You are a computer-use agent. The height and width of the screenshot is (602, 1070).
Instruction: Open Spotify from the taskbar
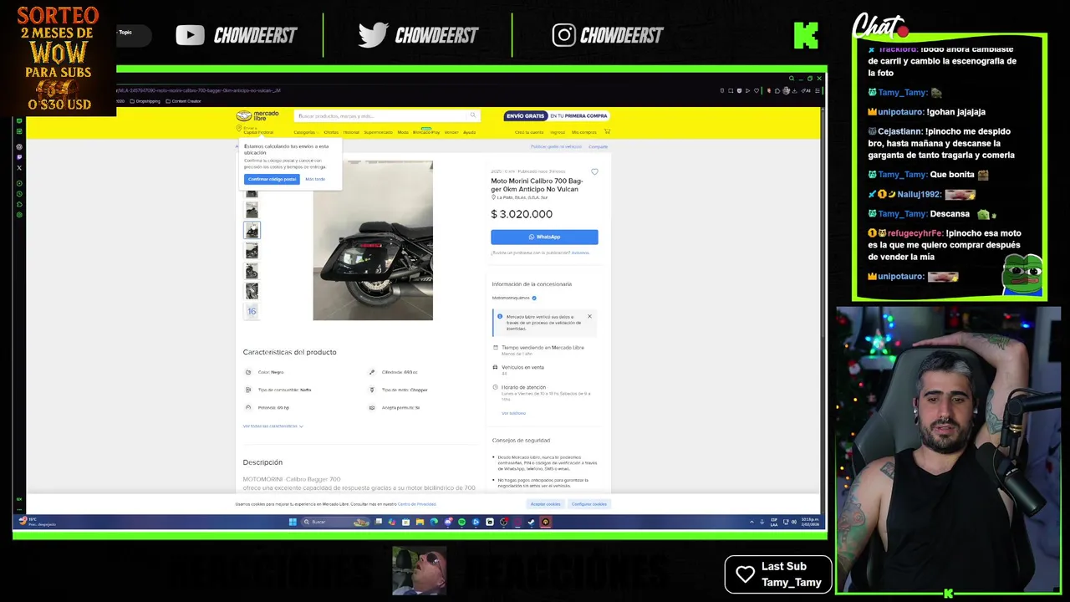[461, 522]
